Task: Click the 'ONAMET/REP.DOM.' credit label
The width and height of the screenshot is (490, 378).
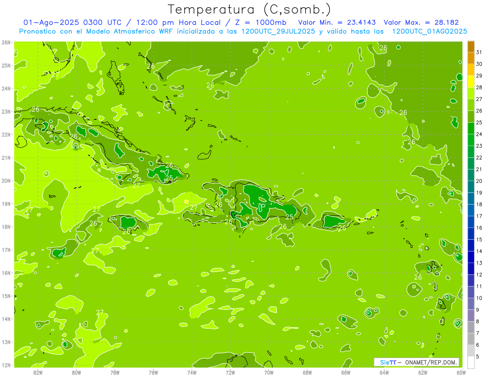Action: click(431, 362)
